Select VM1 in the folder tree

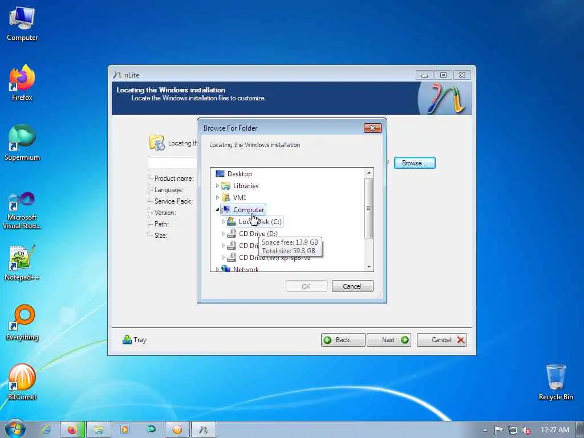click(x=240, y=198)
